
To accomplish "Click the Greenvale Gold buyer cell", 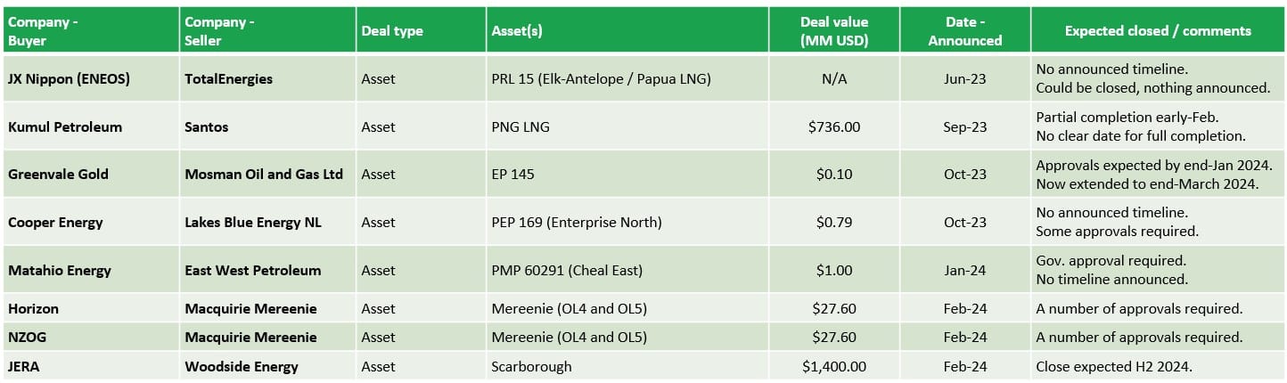I will pos(58,174).
